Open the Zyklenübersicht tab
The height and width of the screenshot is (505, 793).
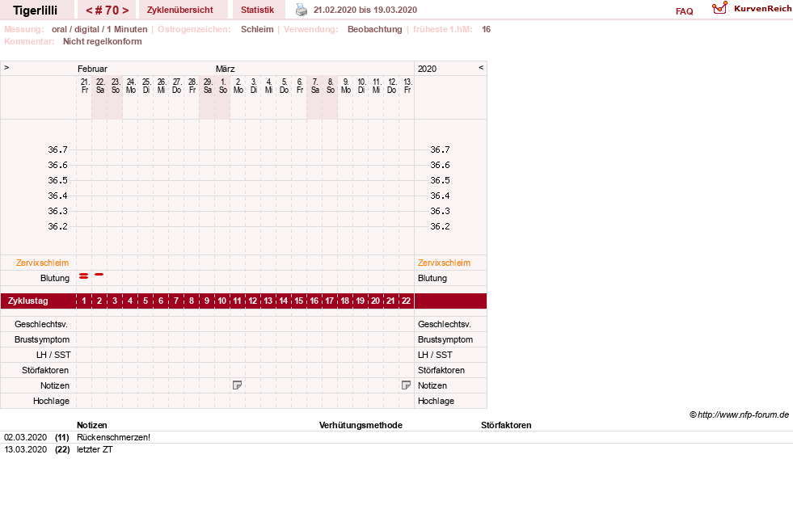(x=180, y=10)
